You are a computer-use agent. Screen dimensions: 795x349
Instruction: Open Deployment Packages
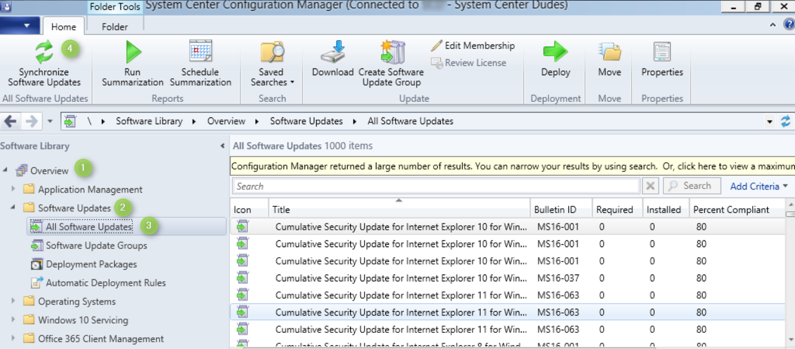tap(91, 264)
